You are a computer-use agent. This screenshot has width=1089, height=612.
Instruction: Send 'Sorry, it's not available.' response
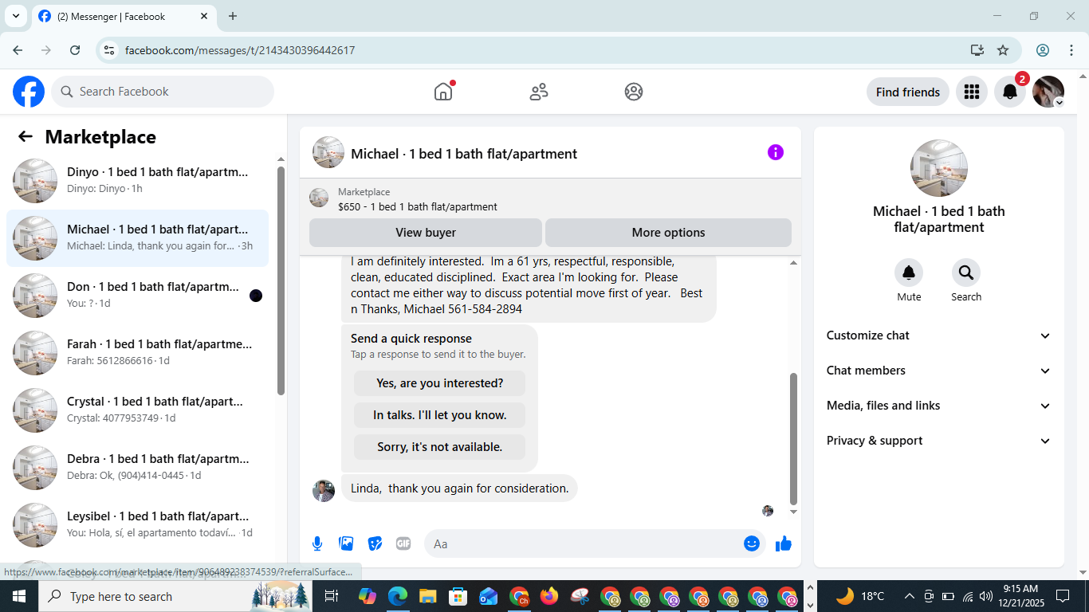click(x=440, y=447)
